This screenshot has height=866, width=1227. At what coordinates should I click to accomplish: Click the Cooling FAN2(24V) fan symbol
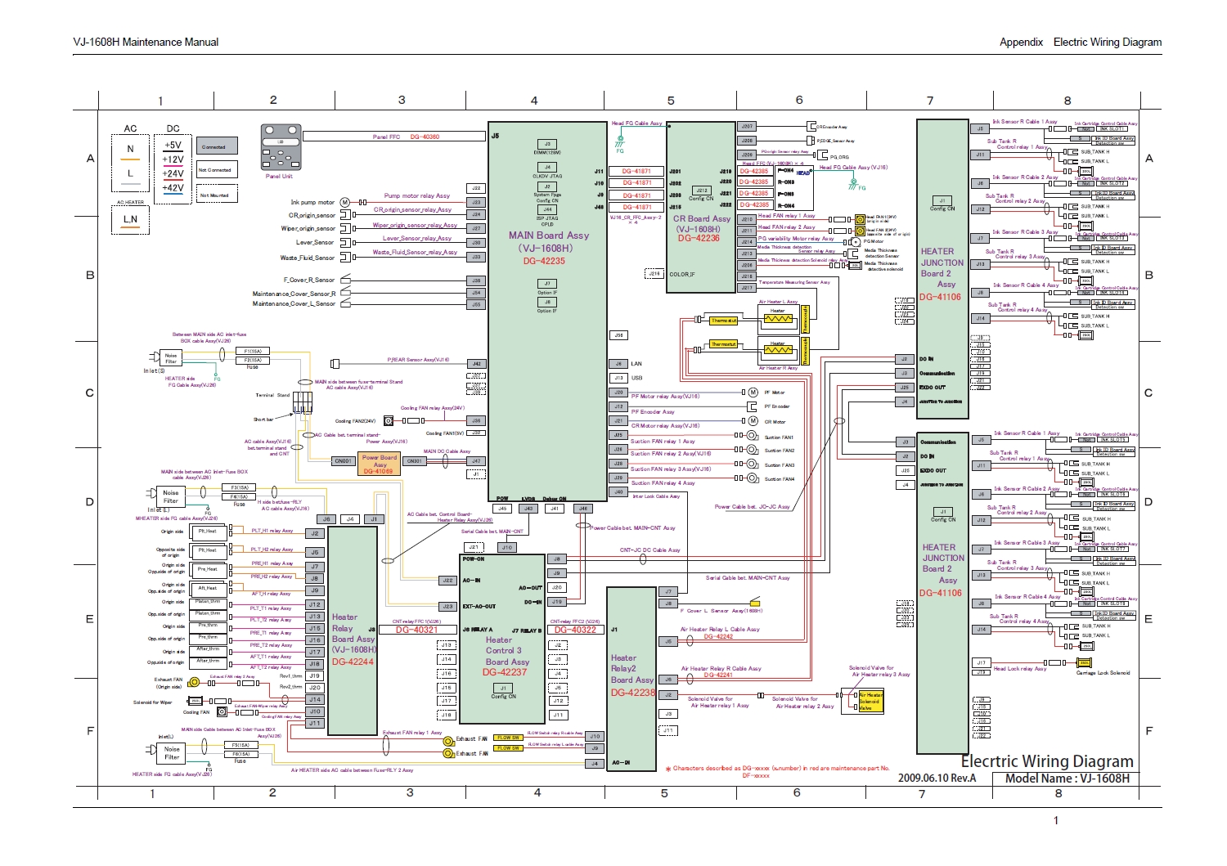click(389, 421)
